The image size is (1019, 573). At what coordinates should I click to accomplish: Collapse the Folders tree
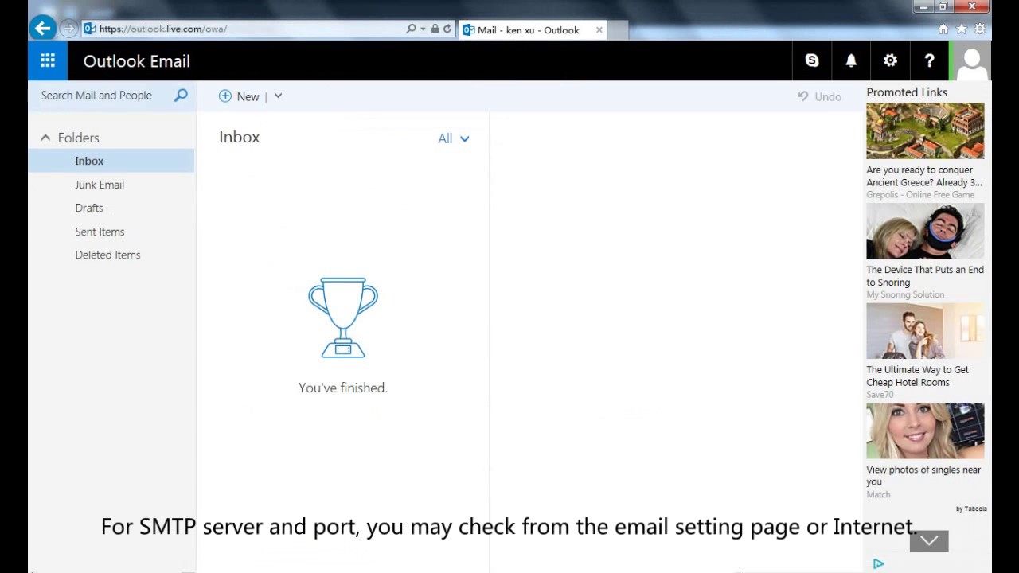tap(45, 138)
